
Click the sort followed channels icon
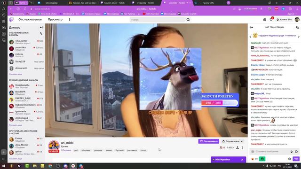pos(41,33)
